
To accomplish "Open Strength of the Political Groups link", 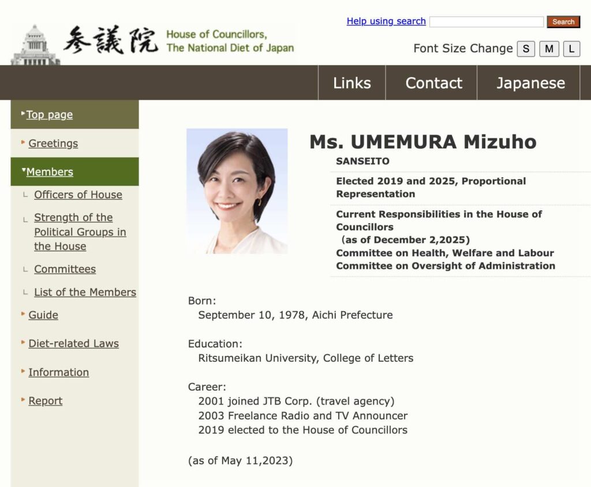I will tap(80, 232).
